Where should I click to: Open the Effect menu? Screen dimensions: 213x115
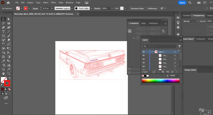(x=54, y=3)
